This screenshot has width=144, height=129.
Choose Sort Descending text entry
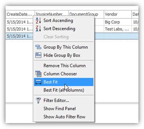pyautogui.click(x=59, y=29)
